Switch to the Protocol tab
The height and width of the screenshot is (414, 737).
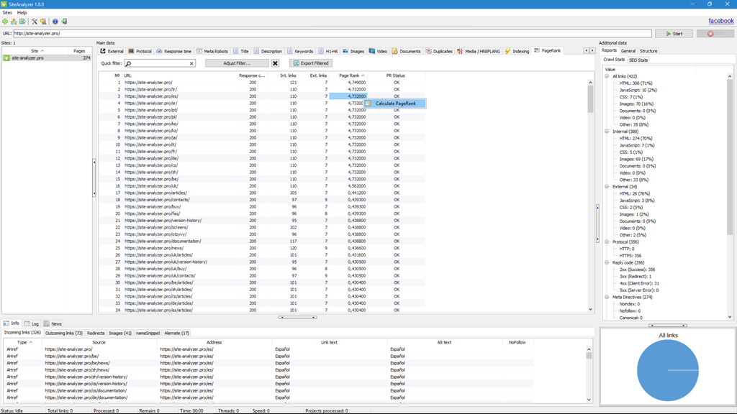[x=140, y=51]
